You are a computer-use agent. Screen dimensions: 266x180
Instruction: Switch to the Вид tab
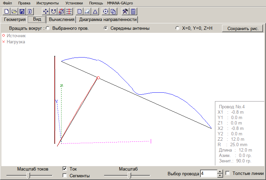pos(37,19)
